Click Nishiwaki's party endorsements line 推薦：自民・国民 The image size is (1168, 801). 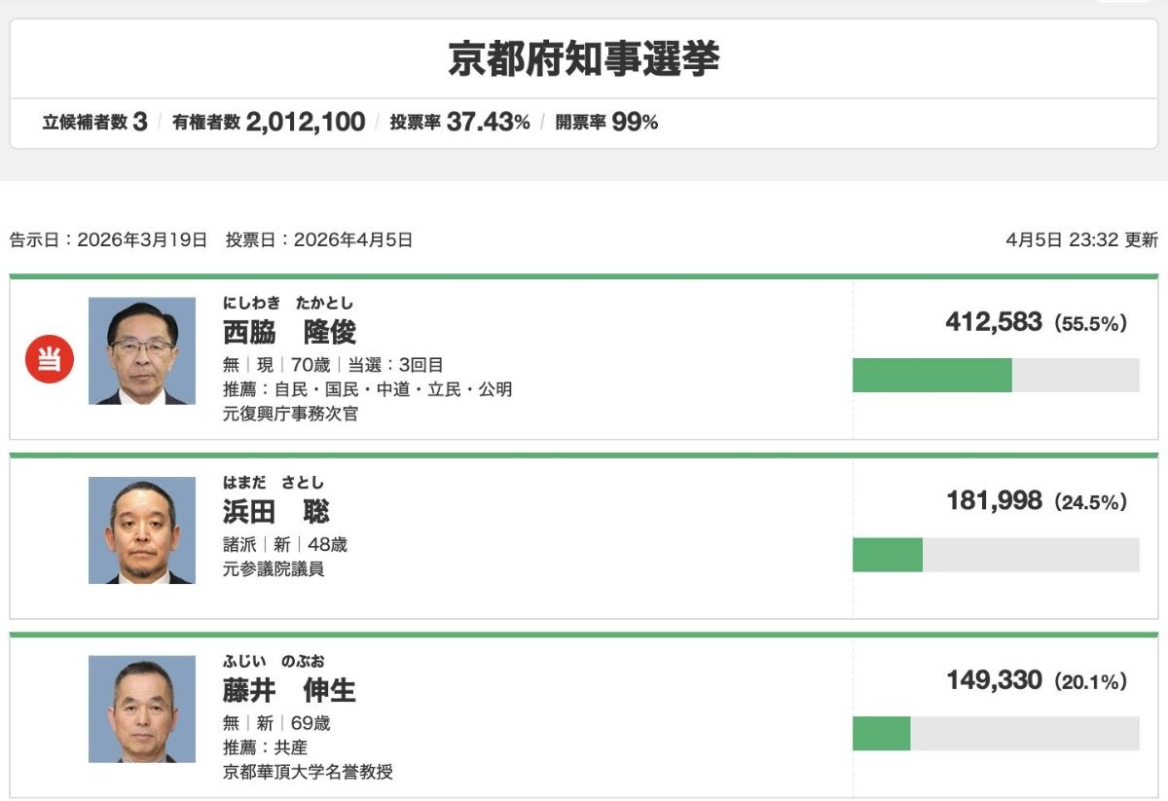point(368,390)
